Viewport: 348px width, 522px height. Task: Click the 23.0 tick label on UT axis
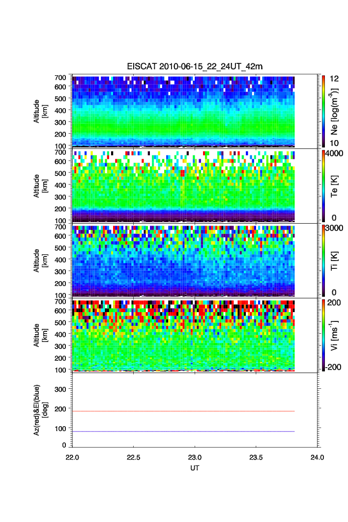pyautogui.click(x=195, y=457)
